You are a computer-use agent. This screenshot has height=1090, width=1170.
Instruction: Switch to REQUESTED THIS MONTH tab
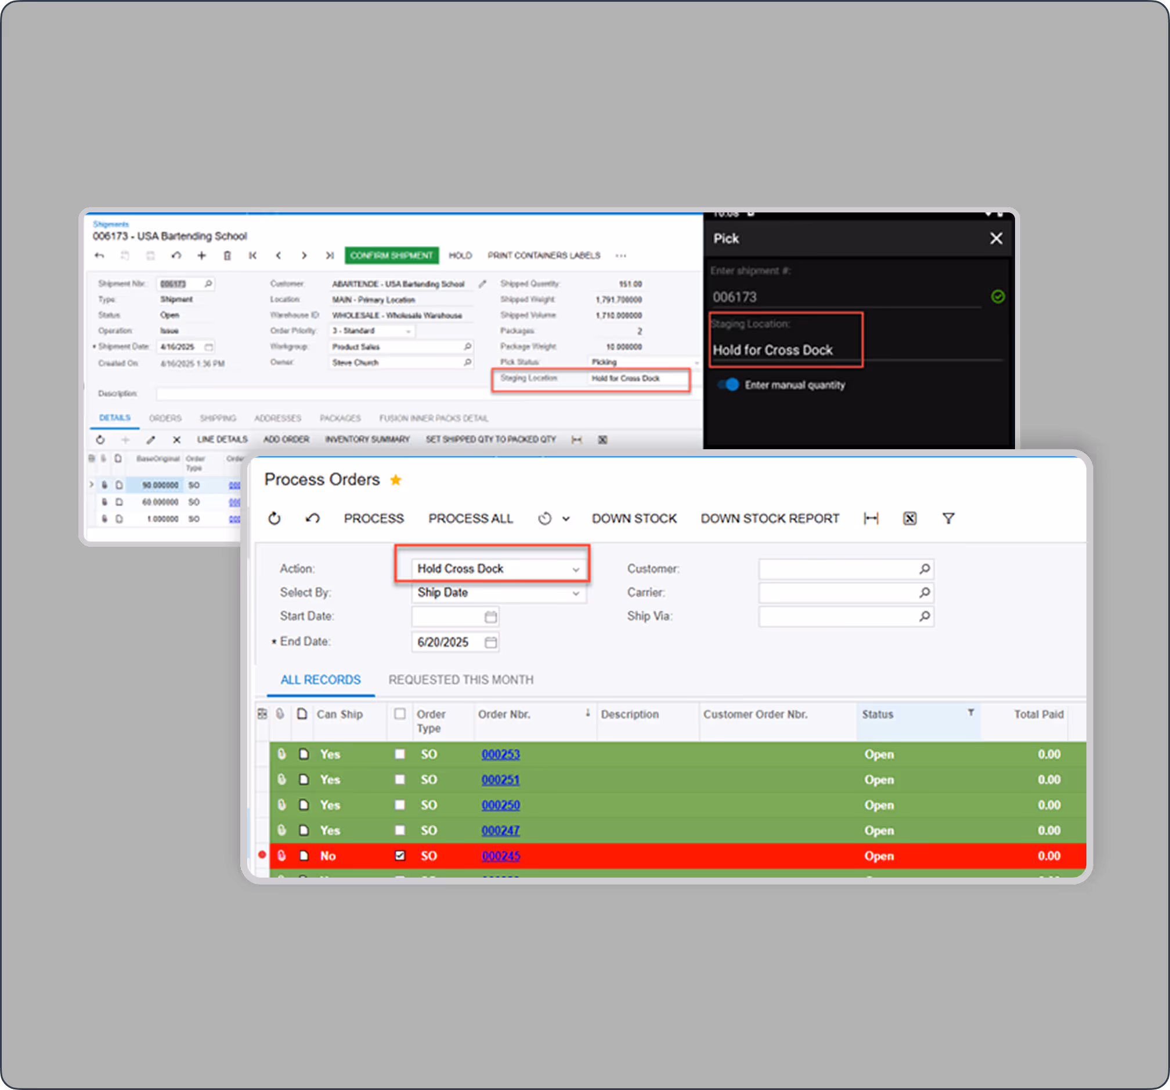[x=460, y=680]
